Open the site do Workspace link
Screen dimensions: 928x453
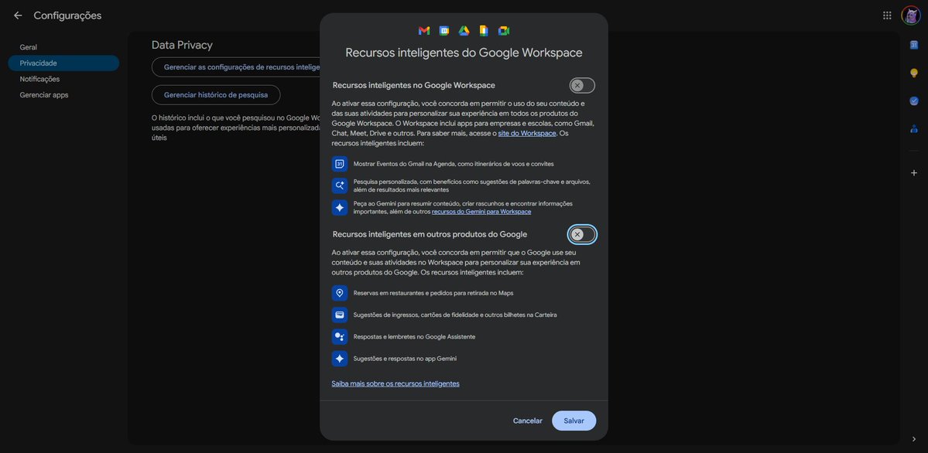[527, 134]
